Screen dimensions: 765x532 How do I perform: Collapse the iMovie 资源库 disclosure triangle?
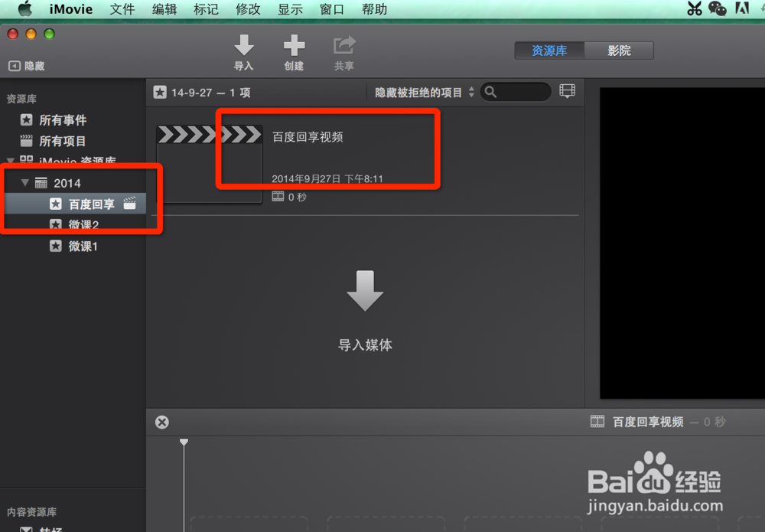click(10, 161)
